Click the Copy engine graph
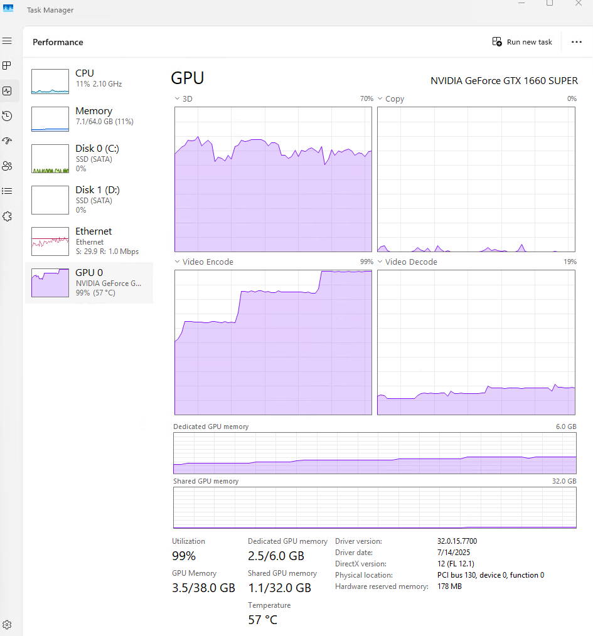Image resolution: width=593 pixels, height=636 pixels. (476, 179)
